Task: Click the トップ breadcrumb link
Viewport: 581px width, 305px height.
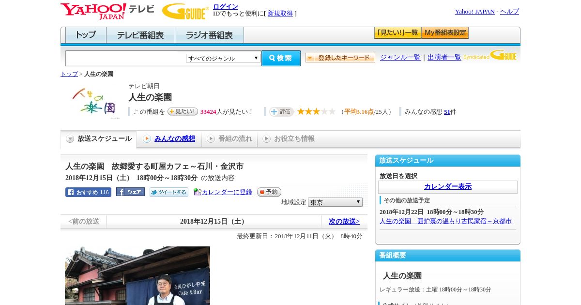Action: pos(69,74)
